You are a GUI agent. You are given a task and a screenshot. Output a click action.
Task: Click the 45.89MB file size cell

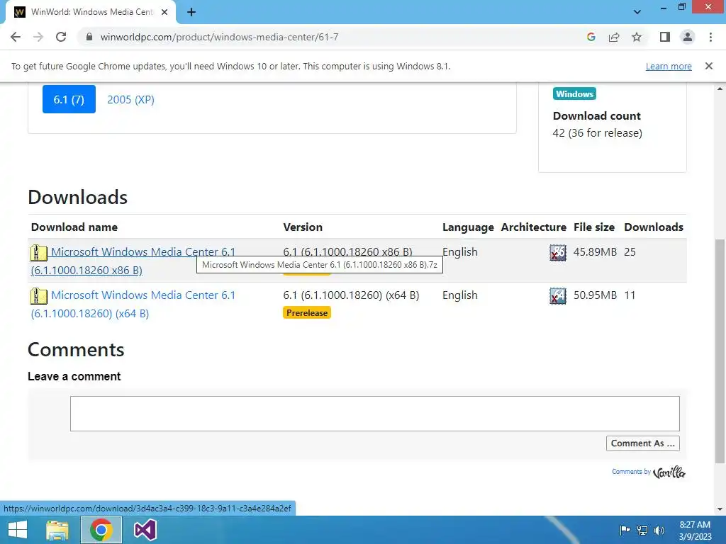pyautogui.click(x=595, y=252)
